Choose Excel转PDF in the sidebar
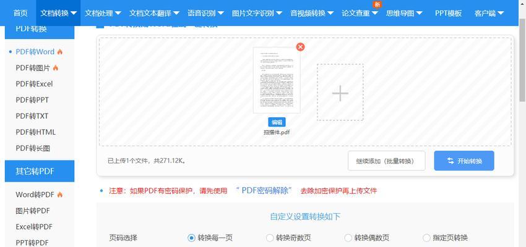The image size is (526, 247). [x=34, y=227]
